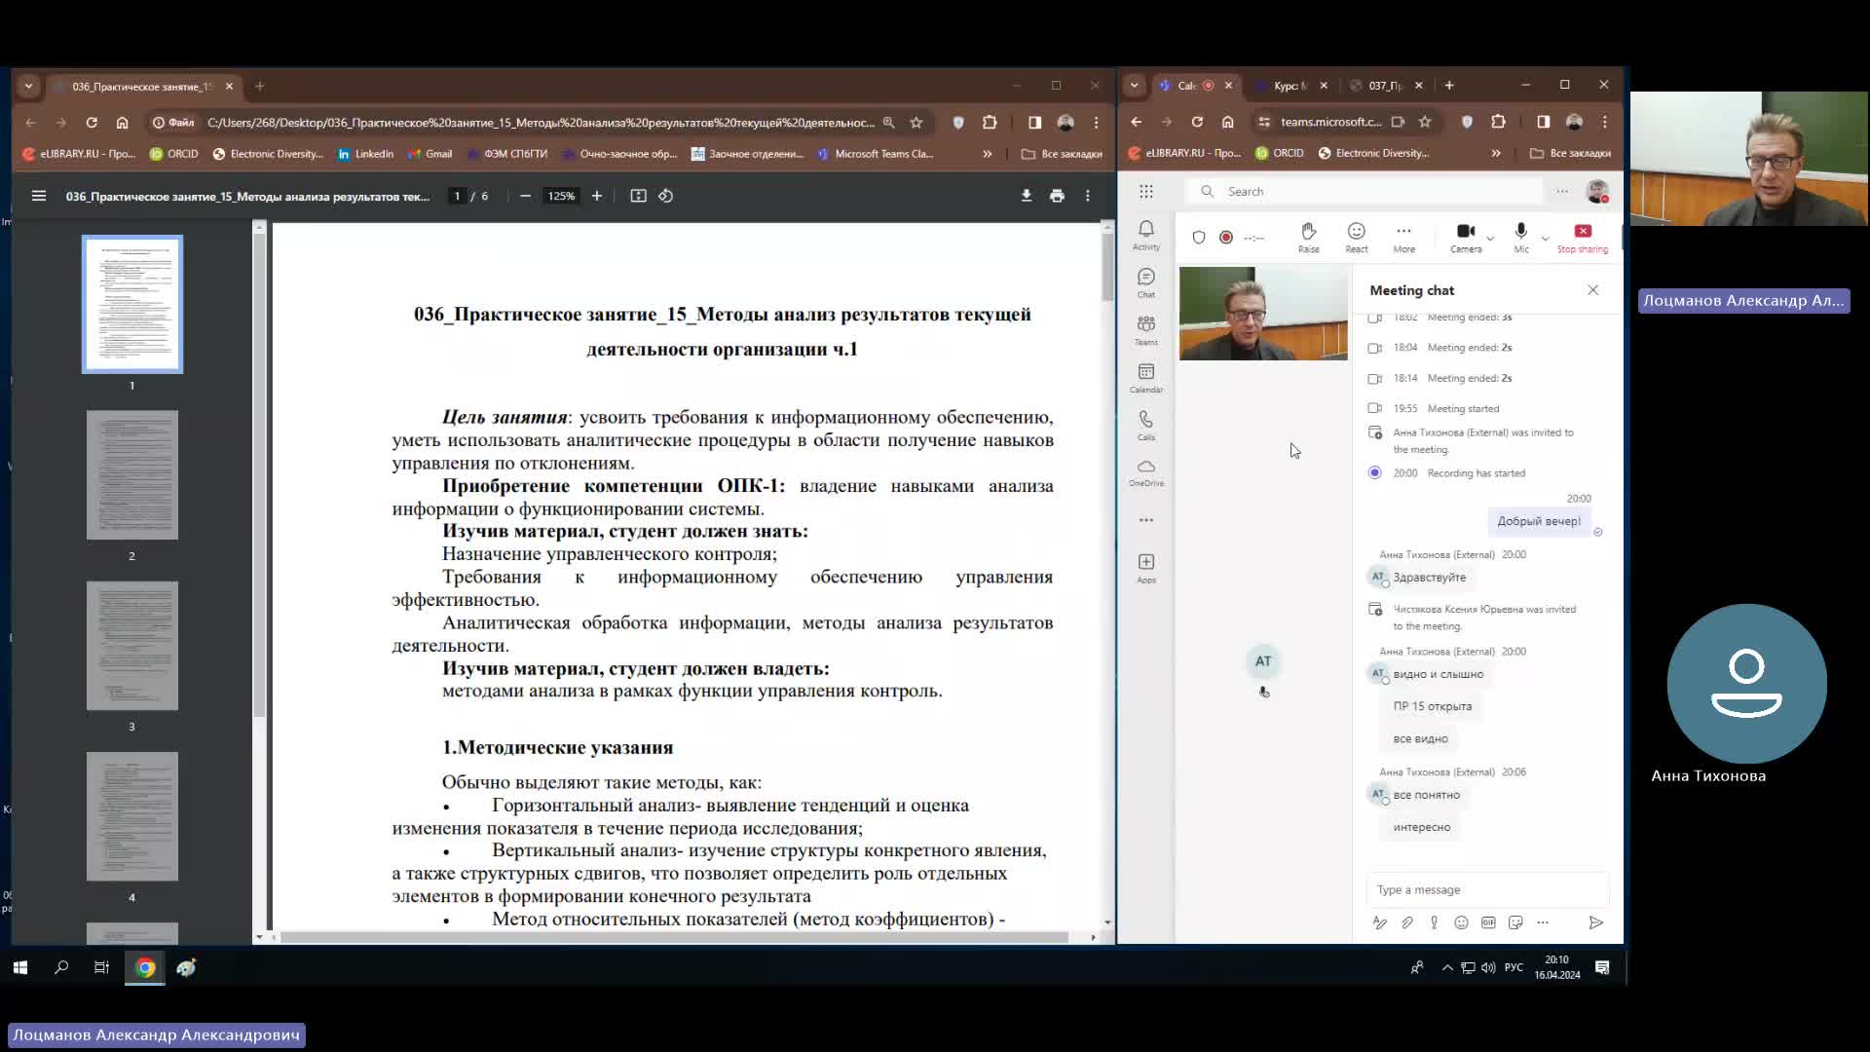Toggle the meeting Mic

[1521, 237]
